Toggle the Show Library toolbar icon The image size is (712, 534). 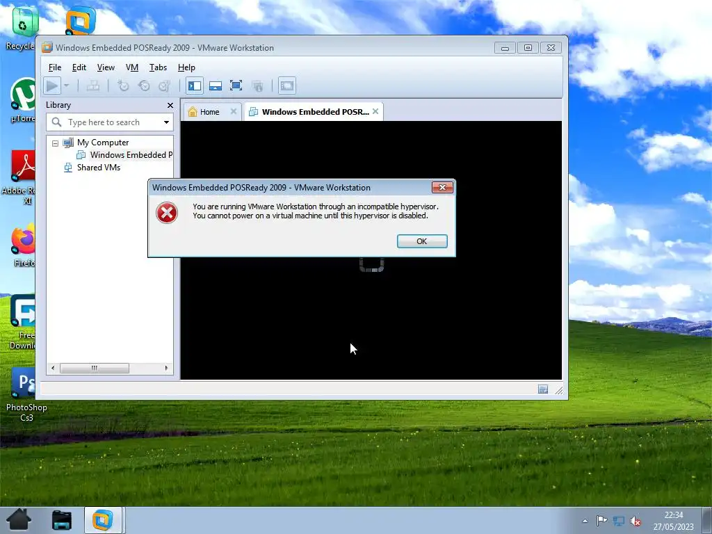(195, 86)
